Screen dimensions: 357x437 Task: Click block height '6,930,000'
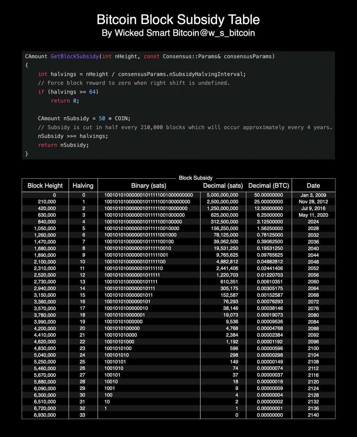tap(45, 415)
